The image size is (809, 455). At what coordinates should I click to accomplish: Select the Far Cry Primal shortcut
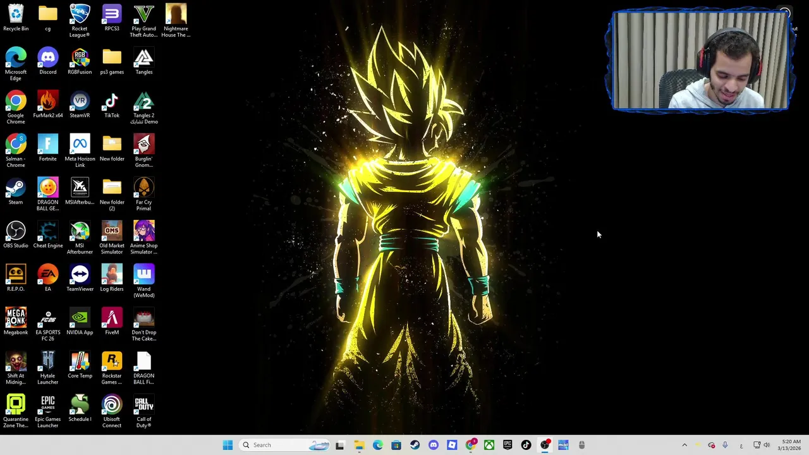click(143, 194)
